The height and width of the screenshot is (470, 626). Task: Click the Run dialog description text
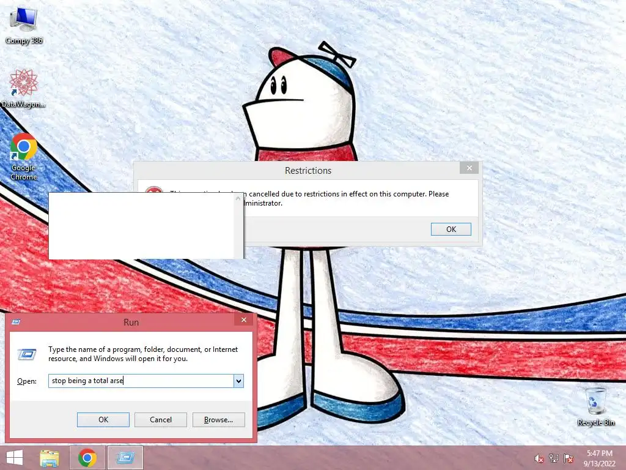point(143,354)
